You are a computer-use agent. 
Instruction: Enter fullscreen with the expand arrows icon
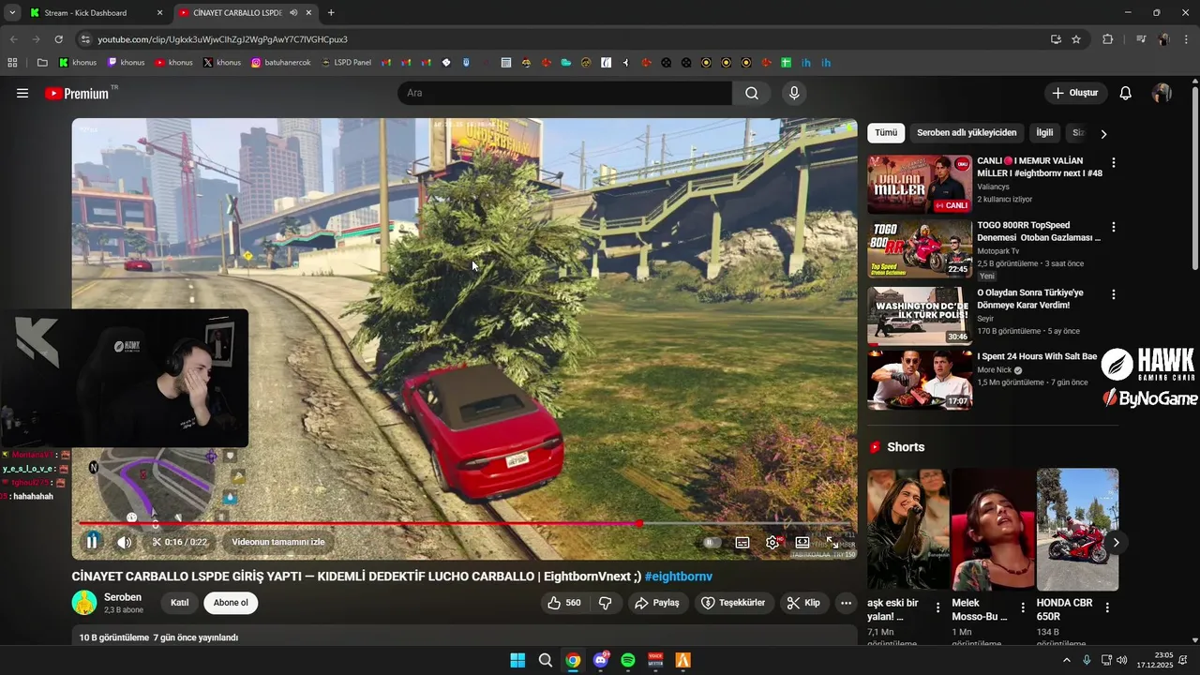tap(832, 542)
